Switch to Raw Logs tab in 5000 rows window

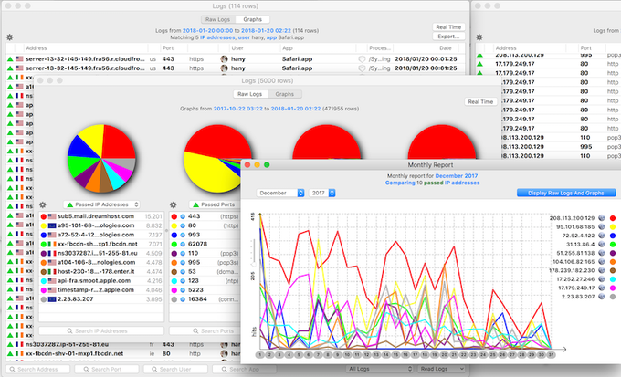[250, 94]
